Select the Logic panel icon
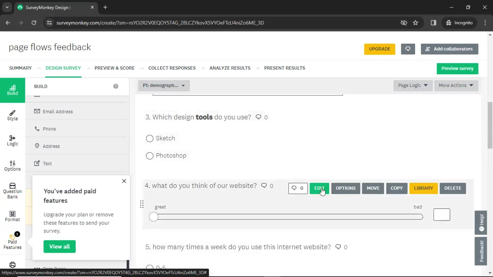 12,140
